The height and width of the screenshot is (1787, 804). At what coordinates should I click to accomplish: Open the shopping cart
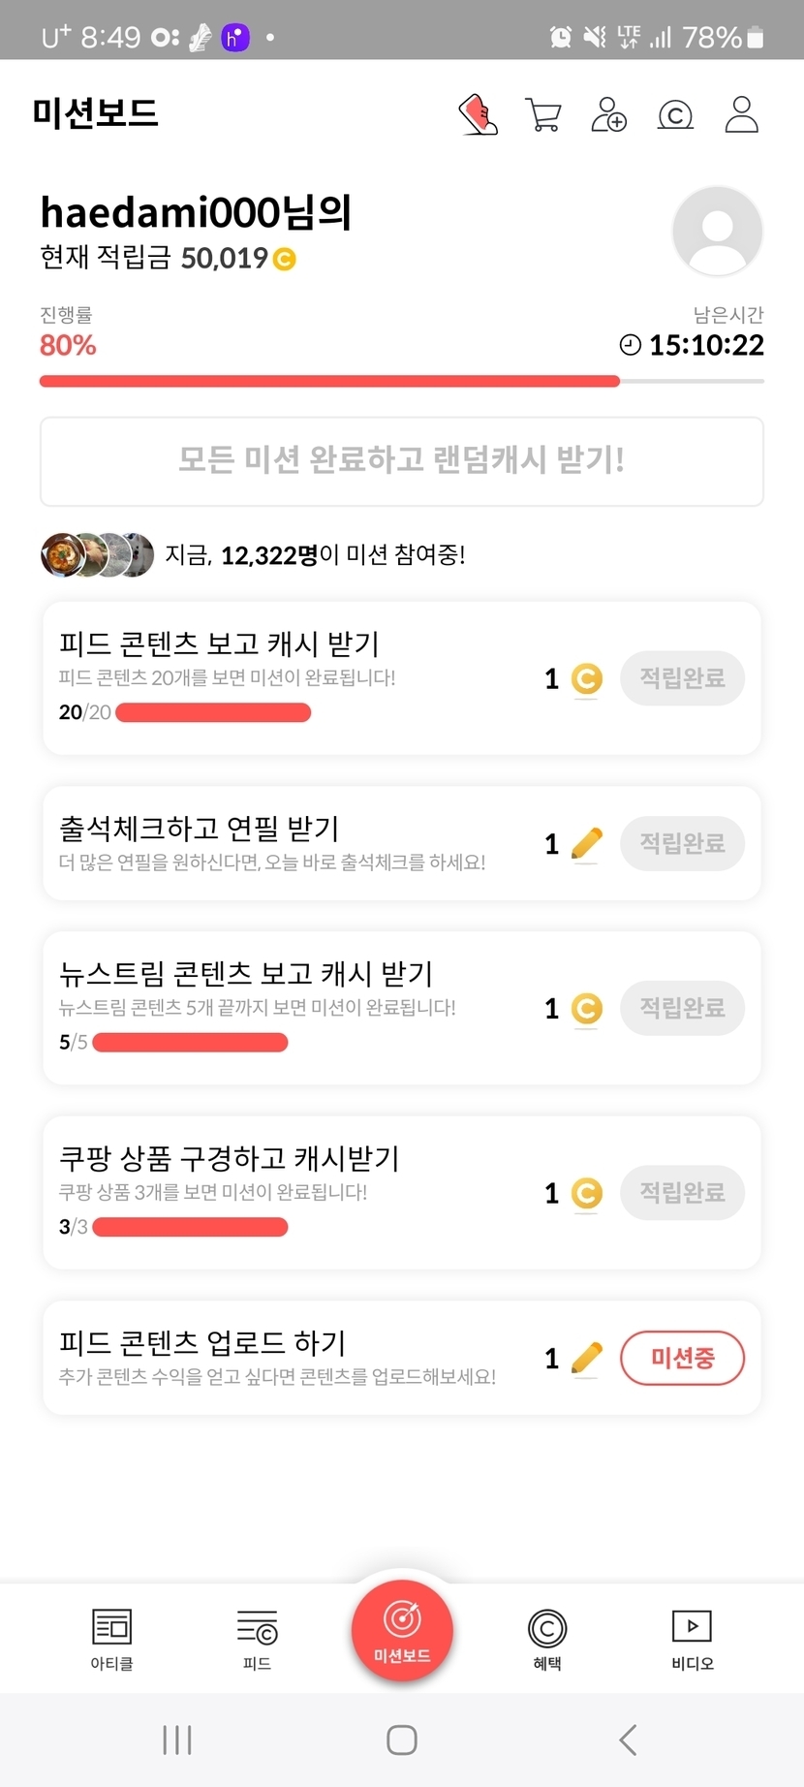click(542, 114)
